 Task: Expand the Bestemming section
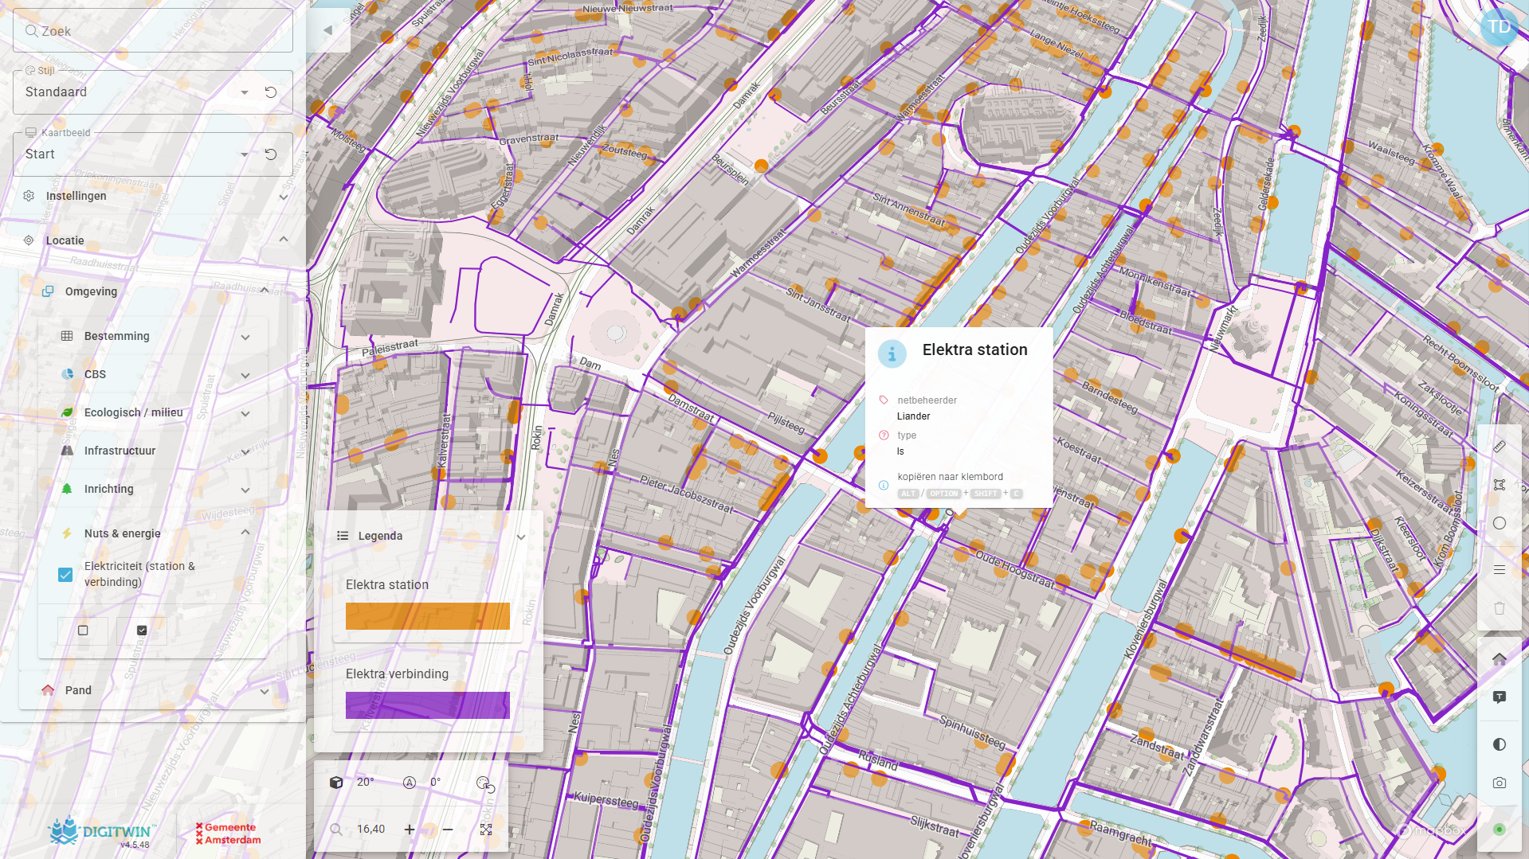pos(245,337)
